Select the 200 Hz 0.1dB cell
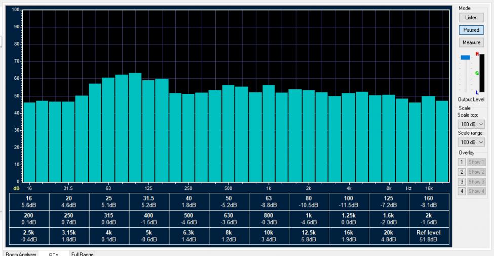494x256 pixels. 29,219
